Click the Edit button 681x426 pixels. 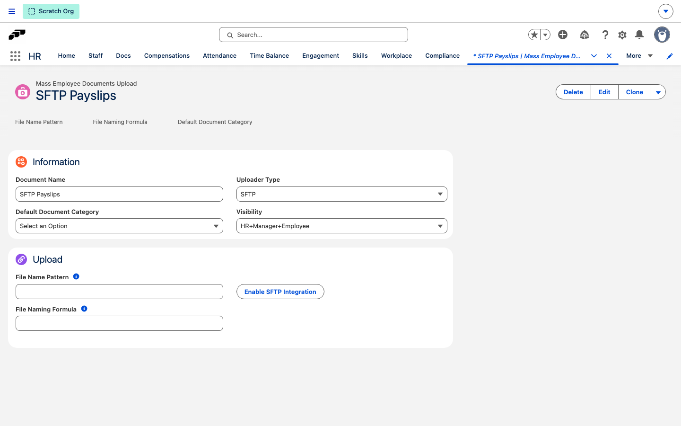pos(604,92)
